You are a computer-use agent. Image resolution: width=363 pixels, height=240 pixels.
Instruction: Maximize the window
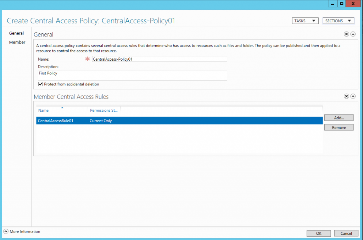[x=342, y=4]
